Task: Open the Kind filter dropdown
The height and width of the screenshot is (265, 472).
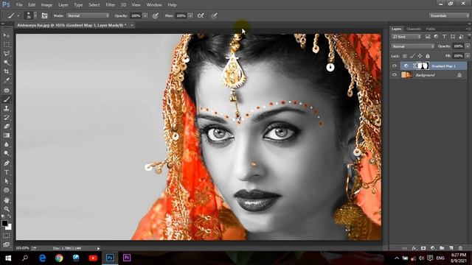Action: 406,37
